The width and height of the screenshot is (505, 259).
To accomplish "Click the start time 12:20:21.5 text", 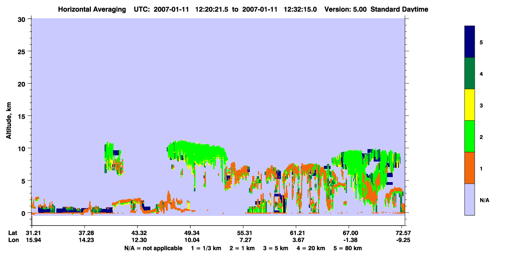I will (x=211, y=9).
